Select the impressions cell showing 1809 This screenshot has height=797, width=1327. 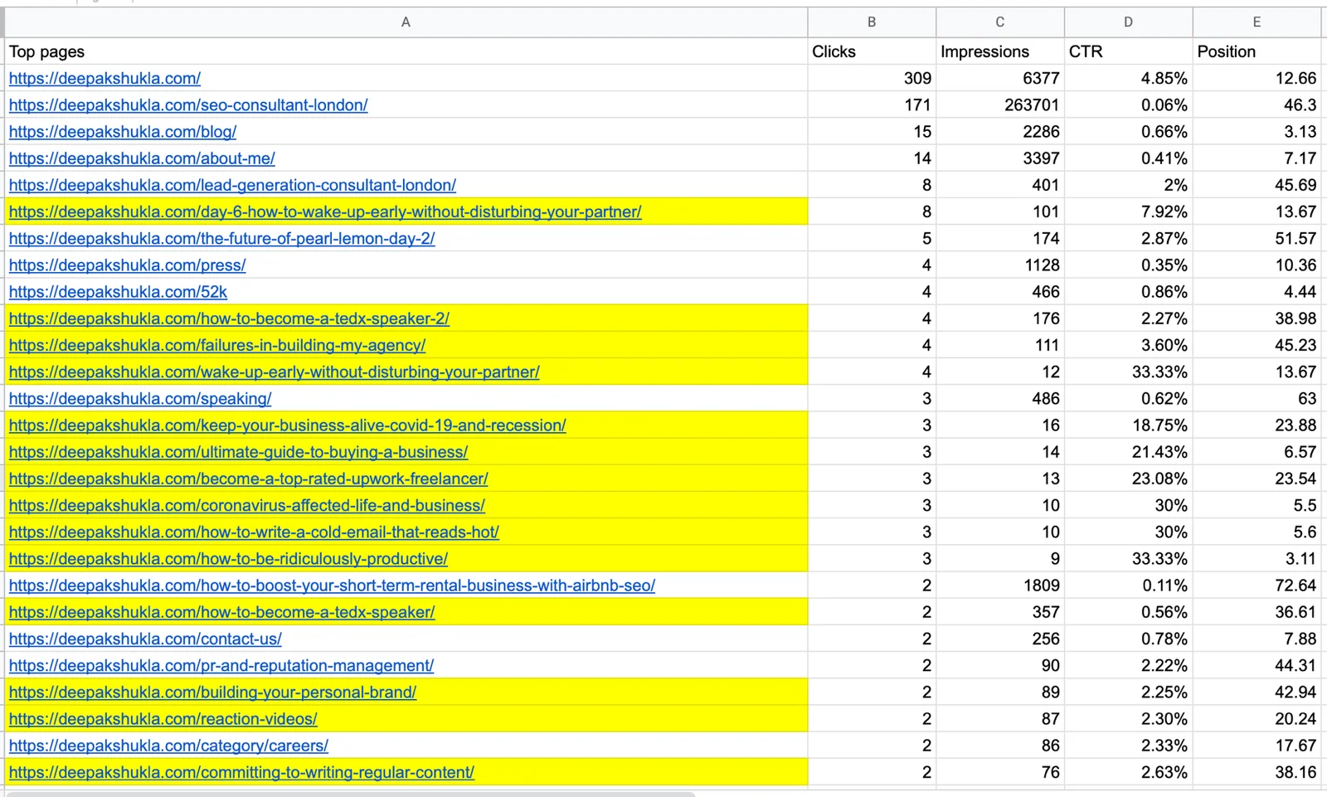(999, 586)
